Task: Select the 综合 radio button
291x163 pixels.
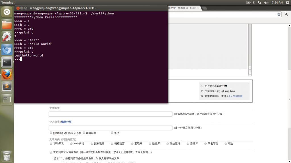Action: click(226, 143)
